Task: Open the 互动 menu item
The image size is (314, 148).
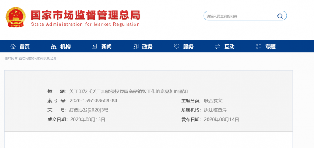Action: coord(229,47)
